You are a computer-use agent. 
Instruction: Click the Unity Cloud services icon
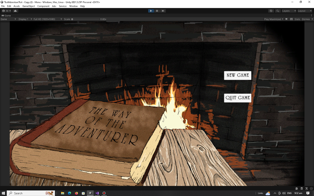coord(15,11)
